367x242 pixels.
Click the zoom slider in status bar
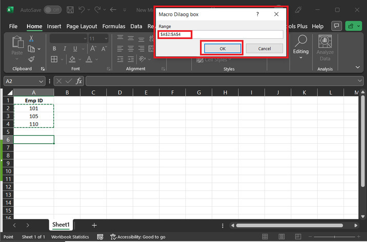[334, 237]
